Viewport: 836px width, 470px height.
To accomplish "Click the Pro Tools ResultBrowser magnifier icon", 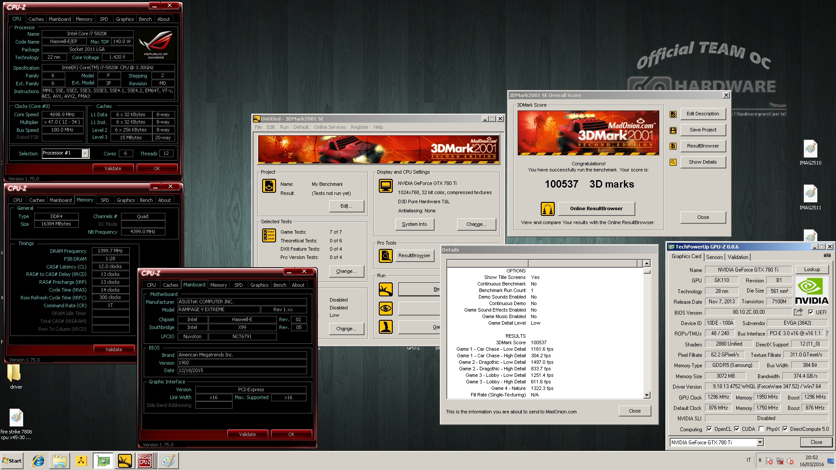I will [x=385, y=256].
